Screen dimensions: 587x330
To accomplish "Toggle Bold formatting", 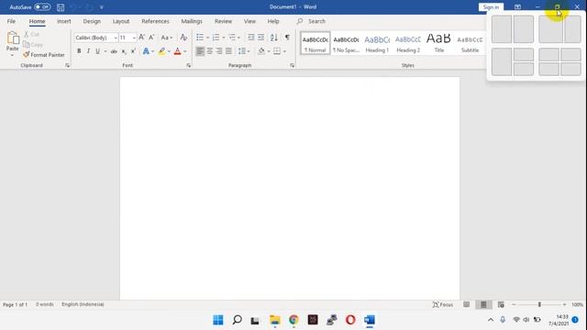I will coord(79,51).
